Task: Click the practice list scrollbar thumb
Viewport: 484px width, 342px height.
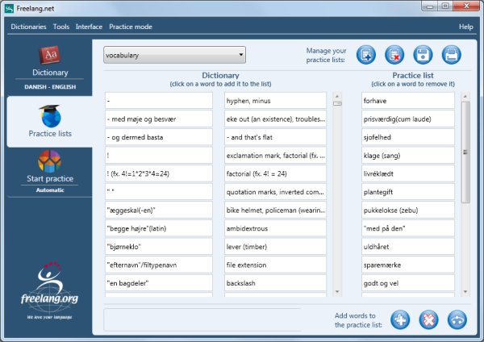Action: coord(465,152)
